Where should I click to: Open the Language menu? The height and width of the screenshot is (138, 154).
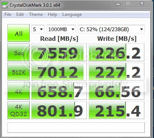tap(72, 14)
